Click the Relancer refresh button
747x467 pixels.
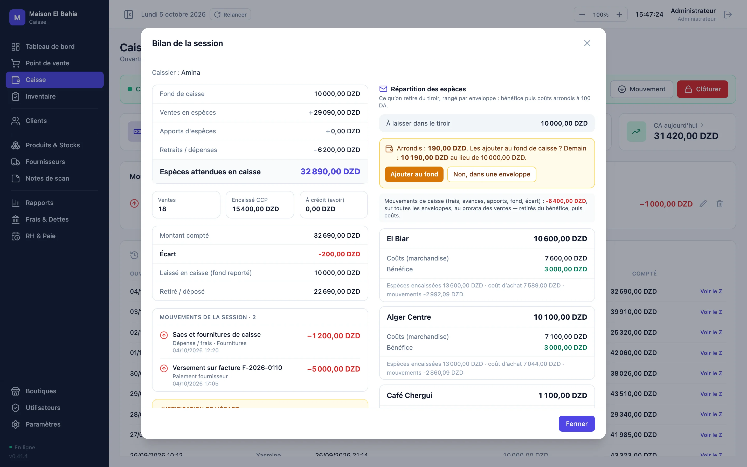[230, 15]
